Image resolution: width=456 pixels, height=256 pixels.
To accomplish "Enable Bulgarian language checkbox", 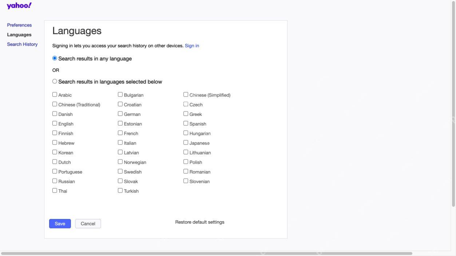I will (x=120, y=95).
